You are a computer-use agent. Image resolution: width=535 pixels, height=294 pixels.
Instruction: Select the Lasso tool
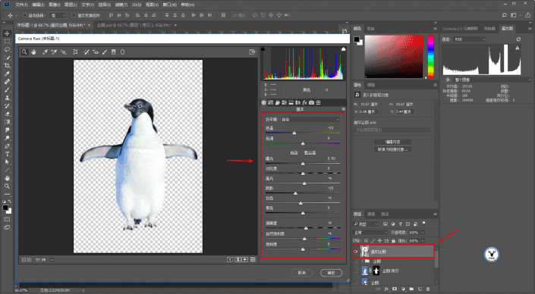point(7,49)
